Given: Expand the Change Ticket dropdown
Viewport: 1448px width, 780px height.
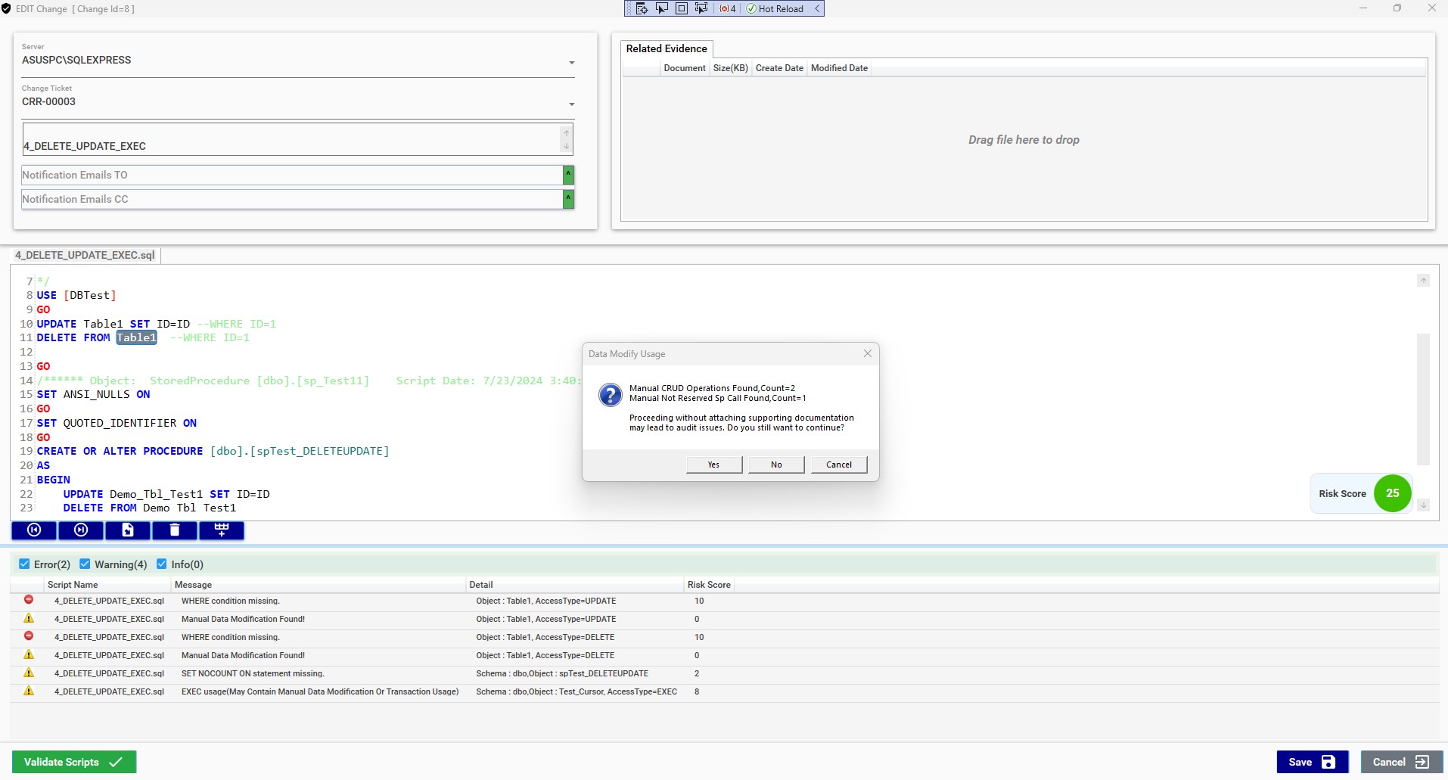Looking at the screenshot, I should [572, 104].
